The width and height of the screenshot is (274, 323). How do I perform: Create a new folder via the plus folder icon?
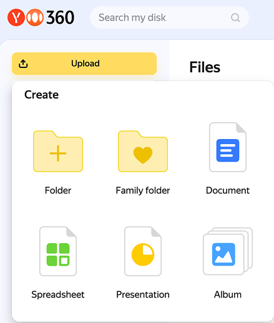[58, 151]
